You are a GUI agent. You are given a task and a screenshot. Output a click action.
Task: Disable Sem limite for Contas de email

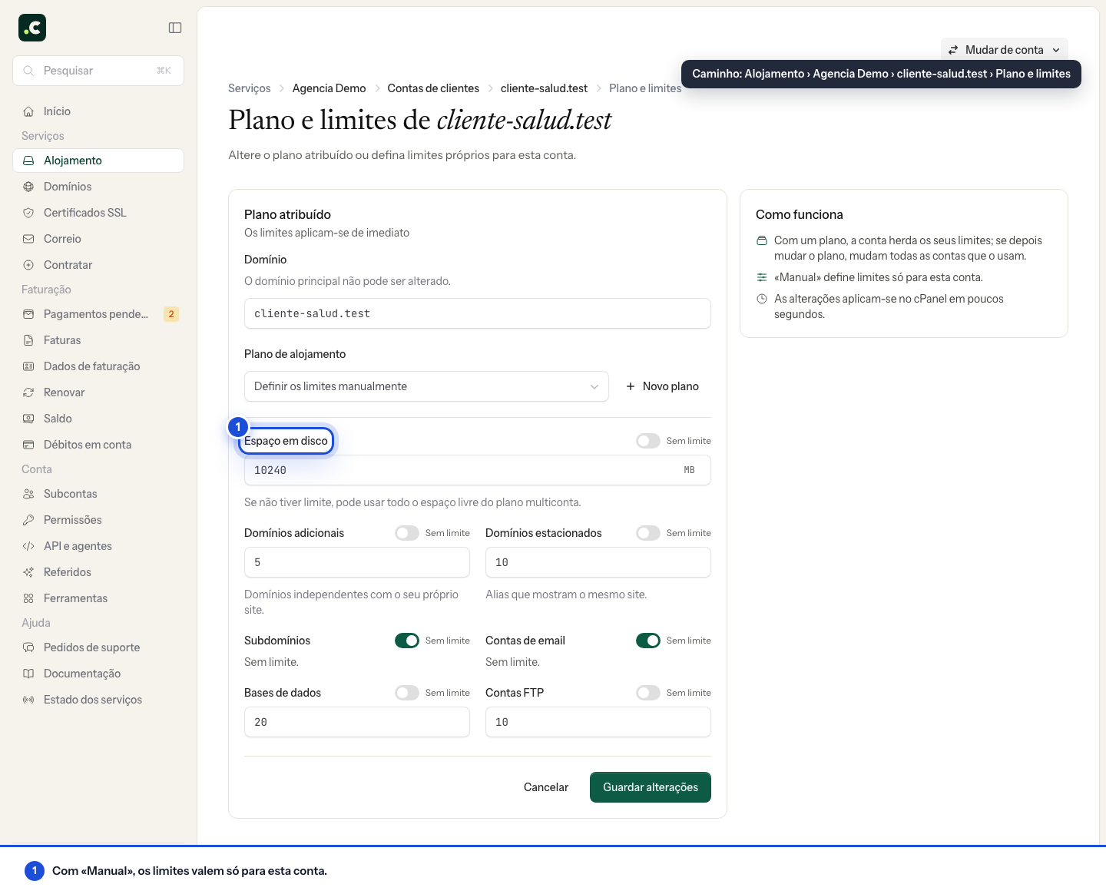pos(648,641)
